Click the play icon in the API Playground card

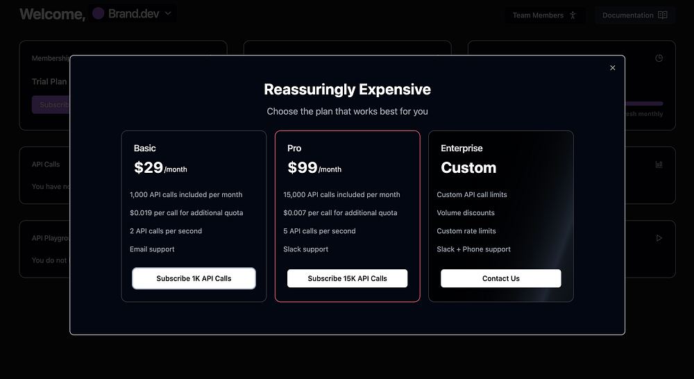point(659,238)
